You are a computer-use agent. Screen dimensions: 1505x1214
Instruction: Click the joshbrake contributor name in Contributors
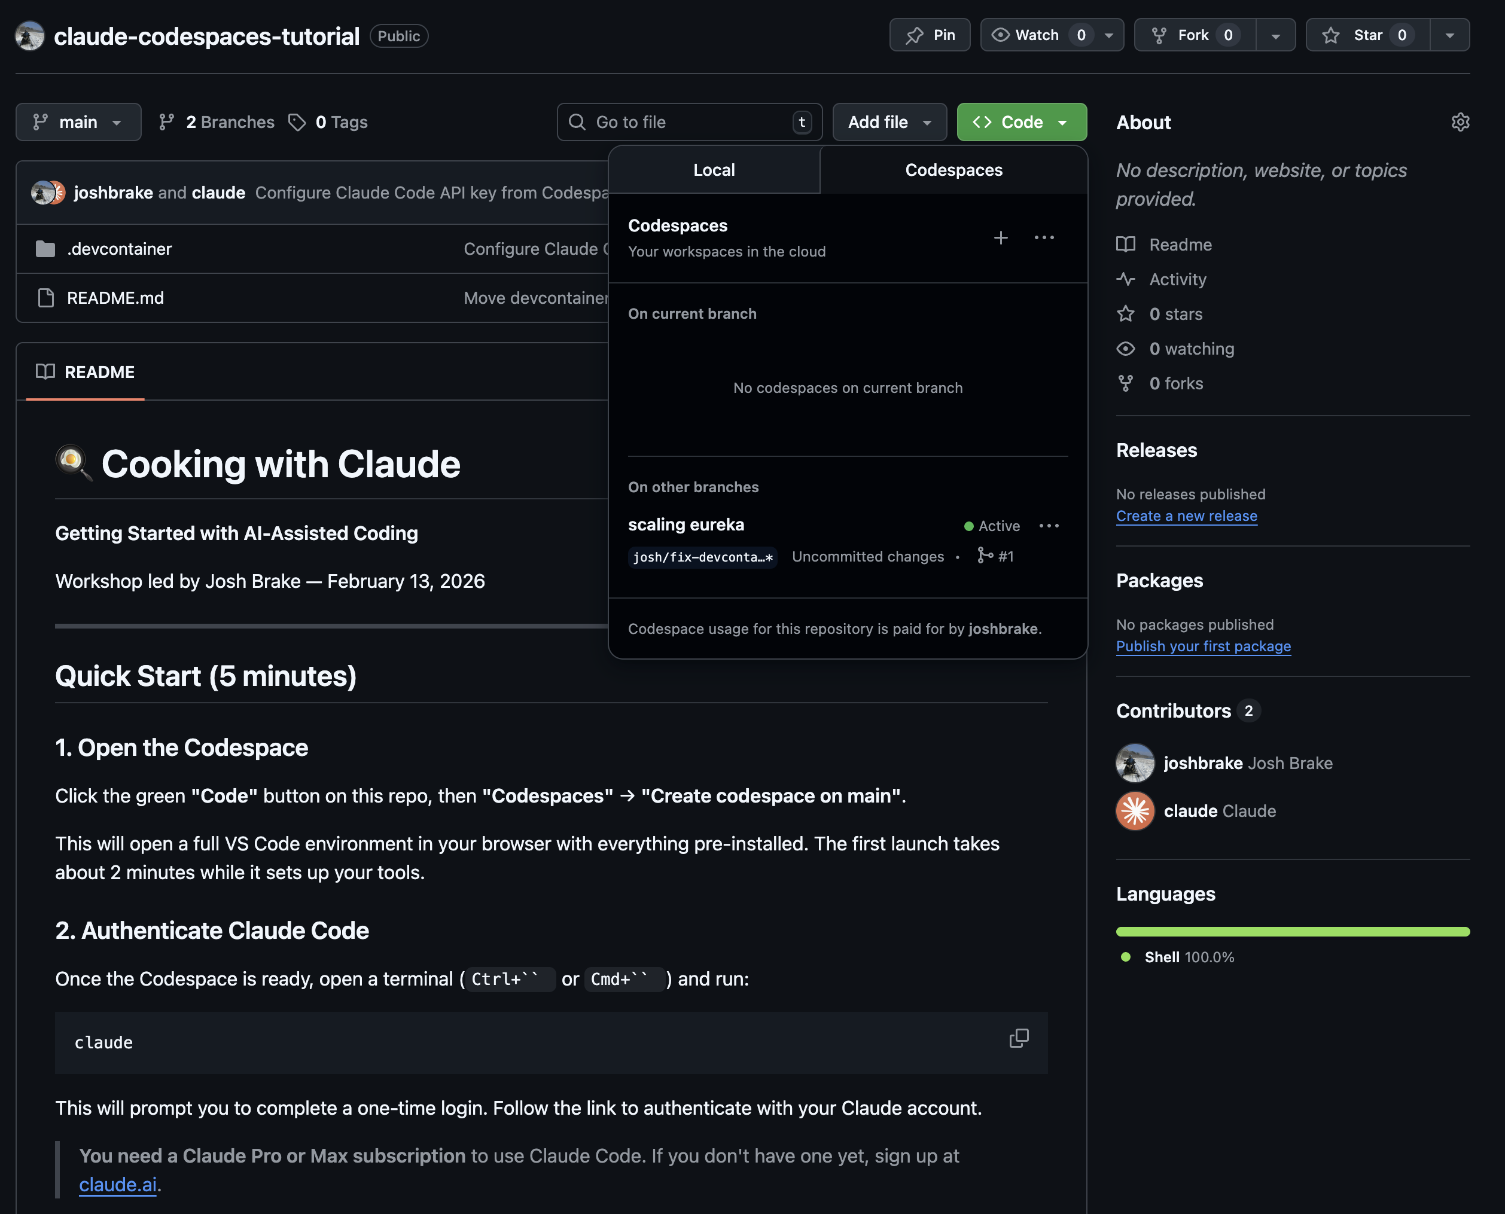coord(1203,763)
